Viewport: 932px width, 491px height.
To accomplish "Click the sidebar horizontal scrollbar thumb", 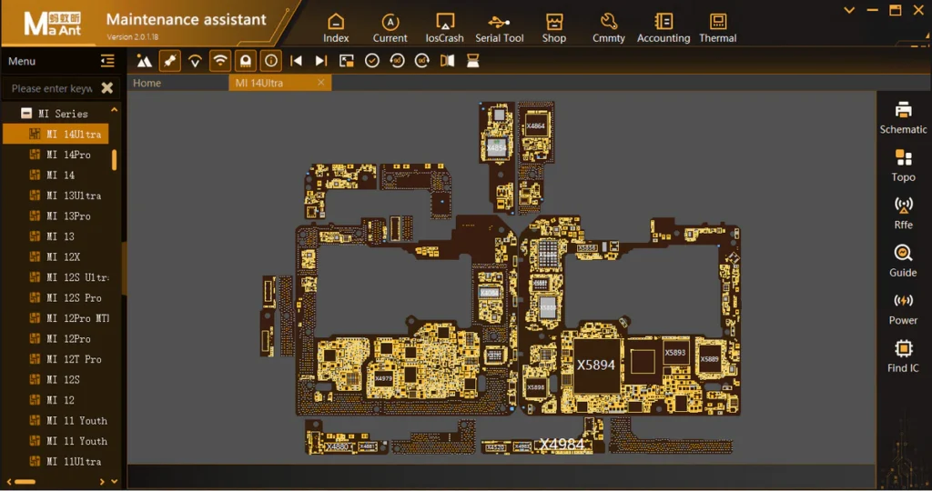I will coord(25,482).
